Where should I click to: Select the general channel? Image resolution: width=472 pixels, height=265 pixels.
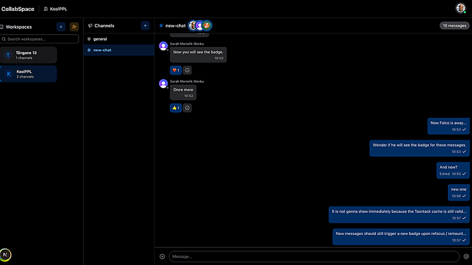point(100,39)
